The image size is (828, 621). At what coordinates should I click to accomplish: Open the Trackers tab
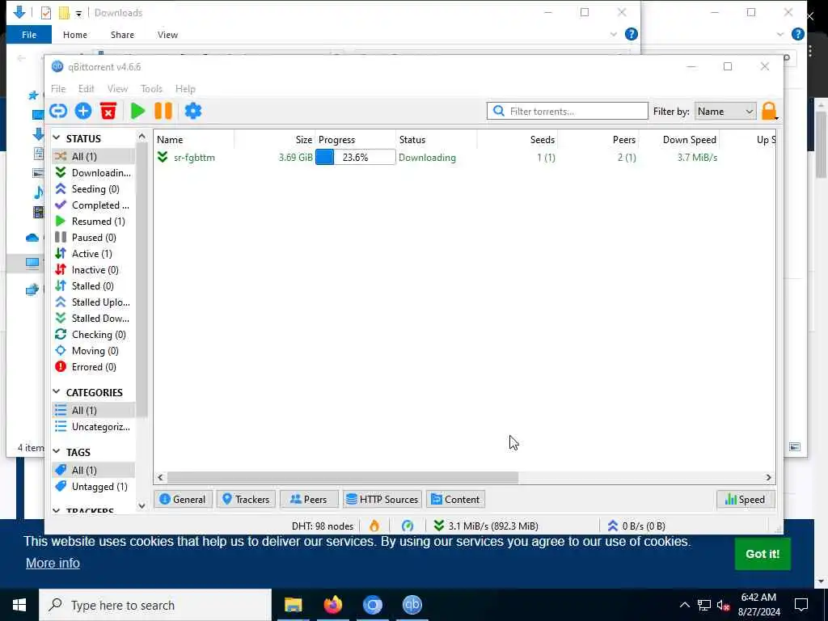point(246,500)
